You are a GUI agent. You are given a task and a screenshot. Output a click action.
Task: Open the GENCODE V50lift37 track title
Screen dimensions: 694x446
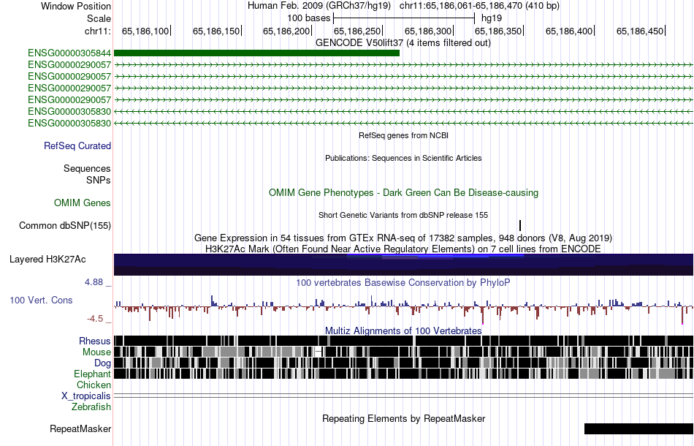coord(403,43)
